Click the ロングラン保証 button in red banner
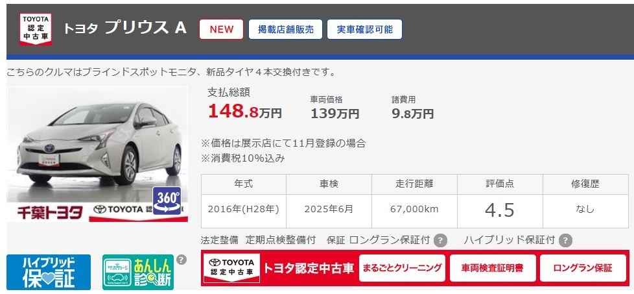Viewport: 634px width, 294px height. point(583,268)
